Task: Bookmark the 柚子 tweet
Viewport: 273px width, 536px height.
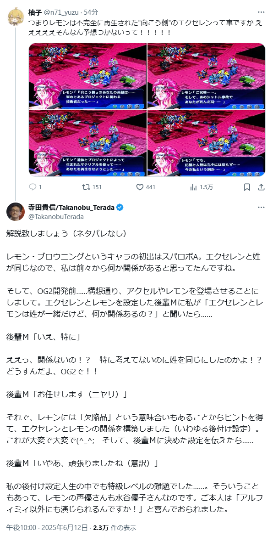Action: click(x=247, y=187)
